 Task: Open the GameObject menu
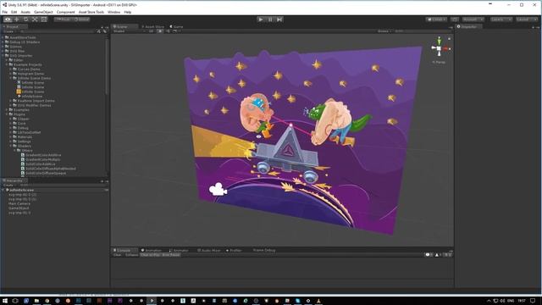coord(43,12)
